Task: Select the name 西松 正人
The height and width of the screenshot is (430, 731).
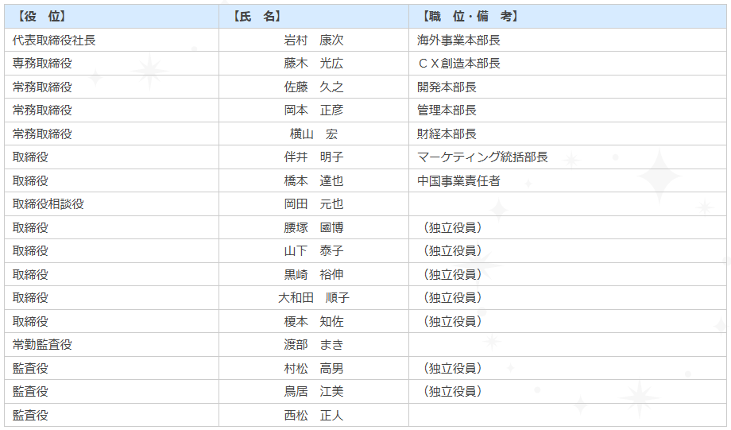Action: pyautogui.click(x=314, y=415)
